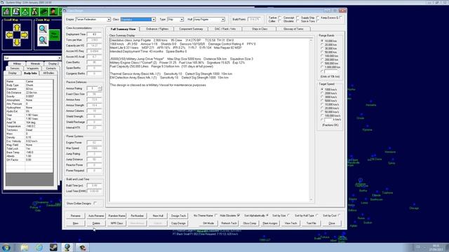The image size is (449, 252).
Task: Open Steam from the taskbar
Action: tap(53, 247)
